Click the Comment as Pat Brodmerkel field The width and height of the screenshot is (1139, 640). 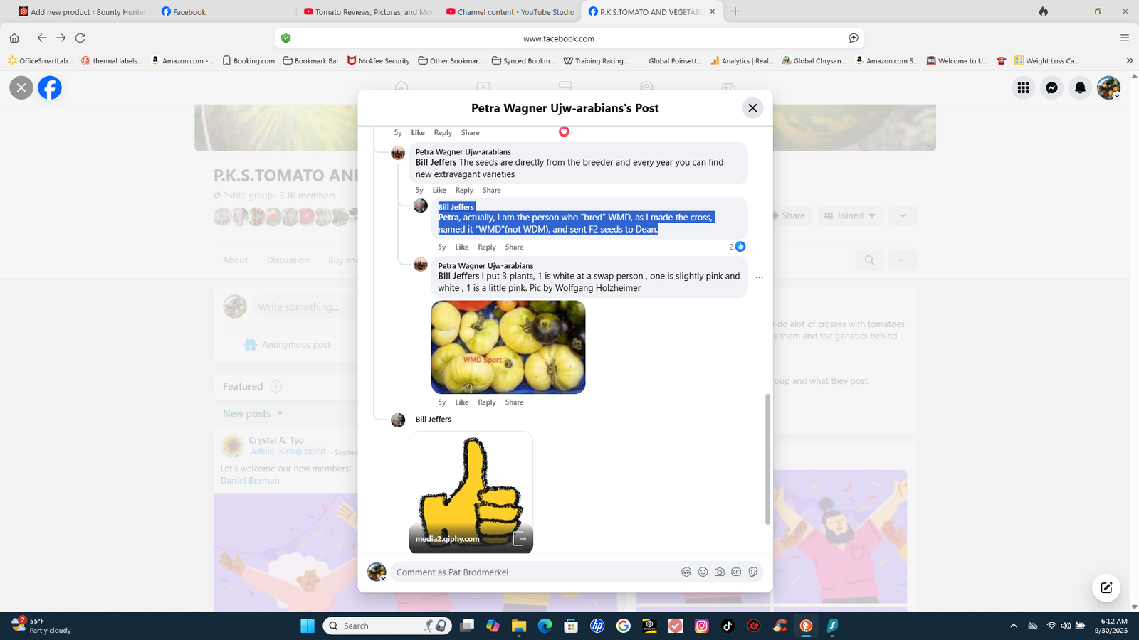pyautogui.click(x=534, y=572)
